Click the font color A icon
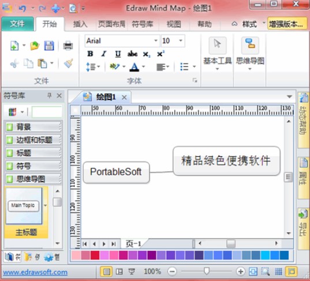 tap(135, 67)
